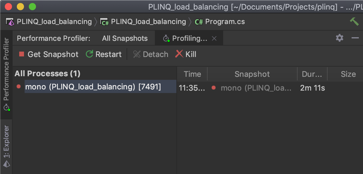Image resolution: width=363 pixels, height=174 pixels.
Task: Click the red Kill X icon
Action: 179,54
